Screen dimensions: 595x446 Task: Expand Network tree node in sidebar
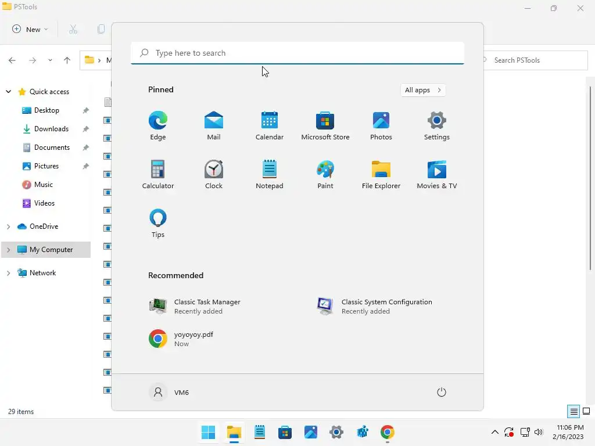(8, 273)
